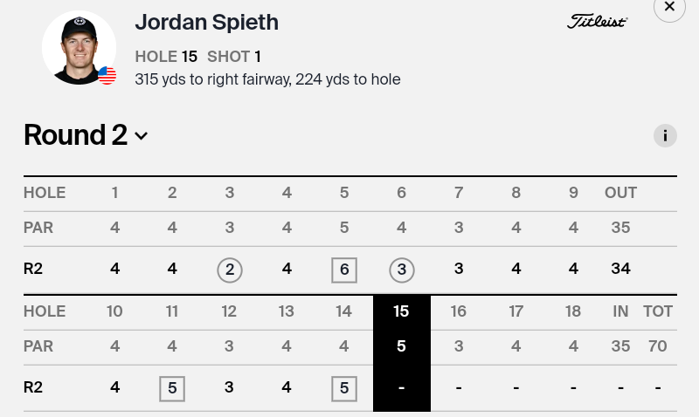Click the boxed bogey 6 on hole 5

tap(344, 270)
